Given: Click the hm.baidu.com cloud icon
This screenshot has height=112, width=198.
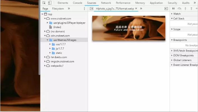Looking at the screenshot, I should click(x=48, y=57).
